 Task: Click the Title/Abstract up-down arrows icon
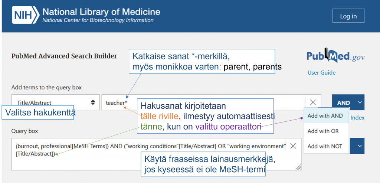tap(93, 102)
